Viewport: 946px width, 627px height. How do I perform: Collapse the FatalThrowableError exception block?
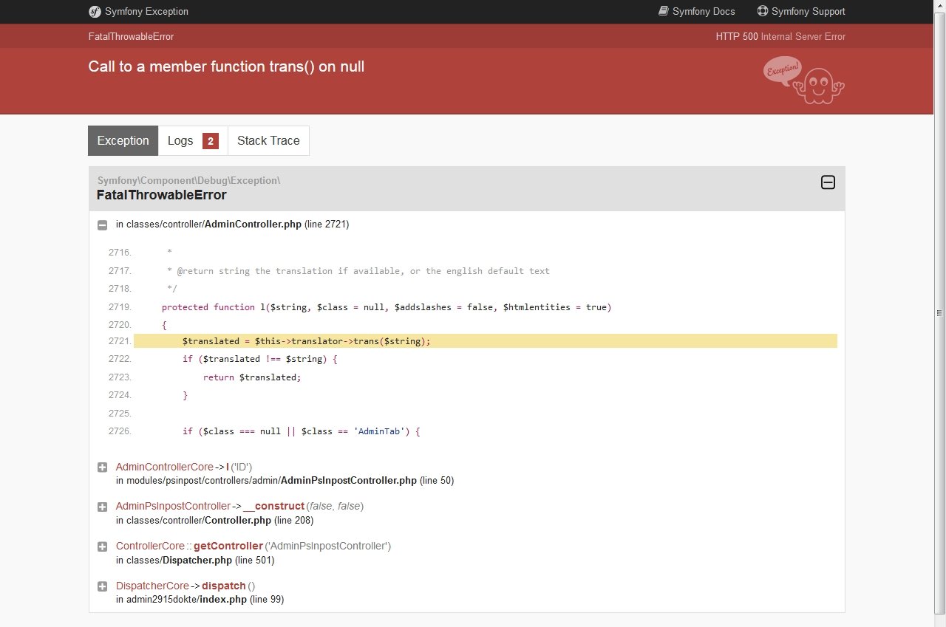pos(828,182)
